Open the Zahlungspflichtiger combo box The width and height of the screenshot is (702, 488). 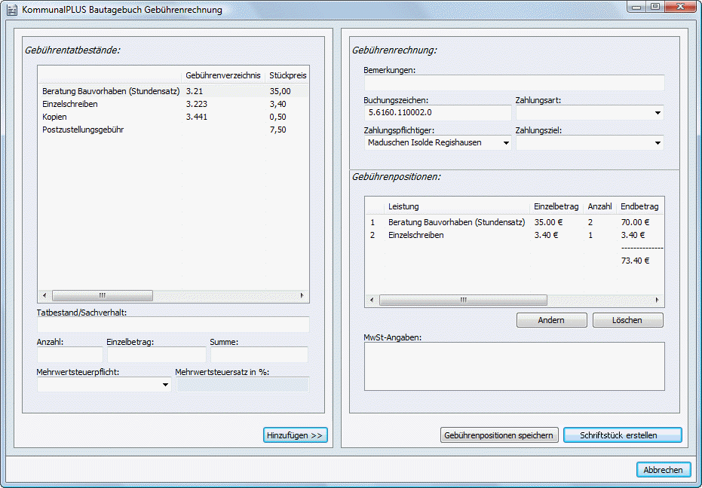505,143
